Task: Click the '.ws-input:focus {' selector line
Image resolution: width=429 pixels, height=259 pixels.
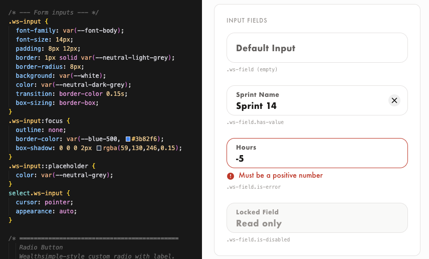Action: point(40,121)
